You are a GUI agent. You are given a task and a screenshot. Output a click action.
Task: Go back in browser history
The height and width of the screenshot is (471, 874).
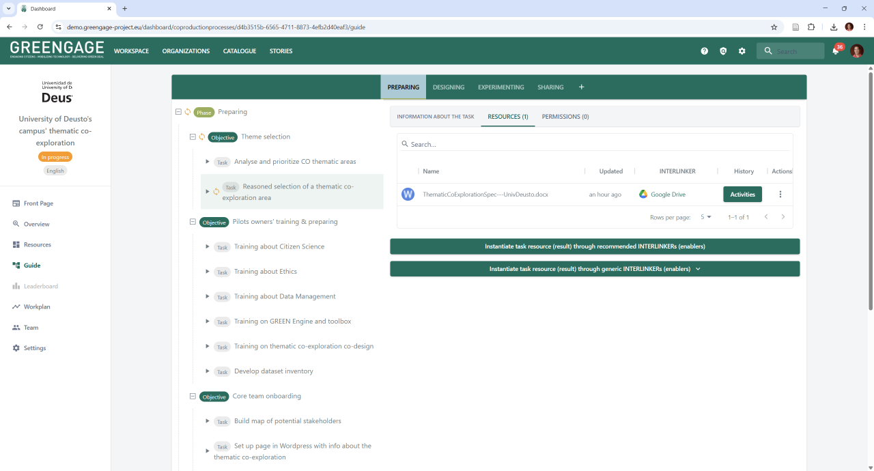[x=10, y=27]
